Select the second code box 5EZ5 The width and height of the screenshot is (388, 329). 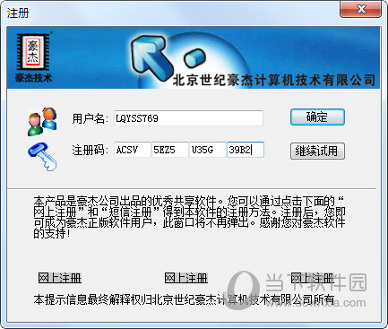click(170, 150)
